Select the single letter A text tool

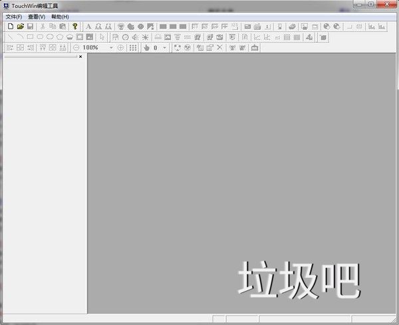coord(88,27)
